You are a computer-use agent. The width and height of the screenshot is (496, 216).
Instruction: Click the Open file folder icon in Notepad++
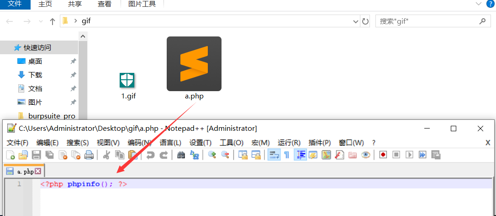pyautogui.click(x=23, y=155)
